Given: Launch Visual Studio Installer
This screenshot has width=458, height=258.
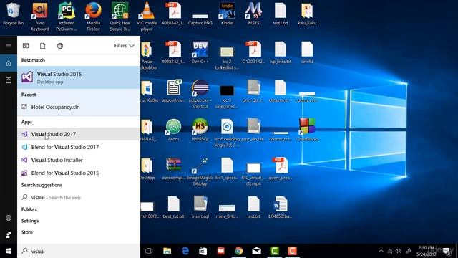Looking at the screenshot, I should pos(79,160).
